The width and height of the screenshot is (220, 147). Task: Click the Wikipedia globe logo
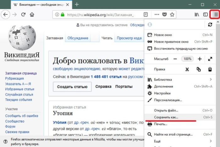pos(22,38)
